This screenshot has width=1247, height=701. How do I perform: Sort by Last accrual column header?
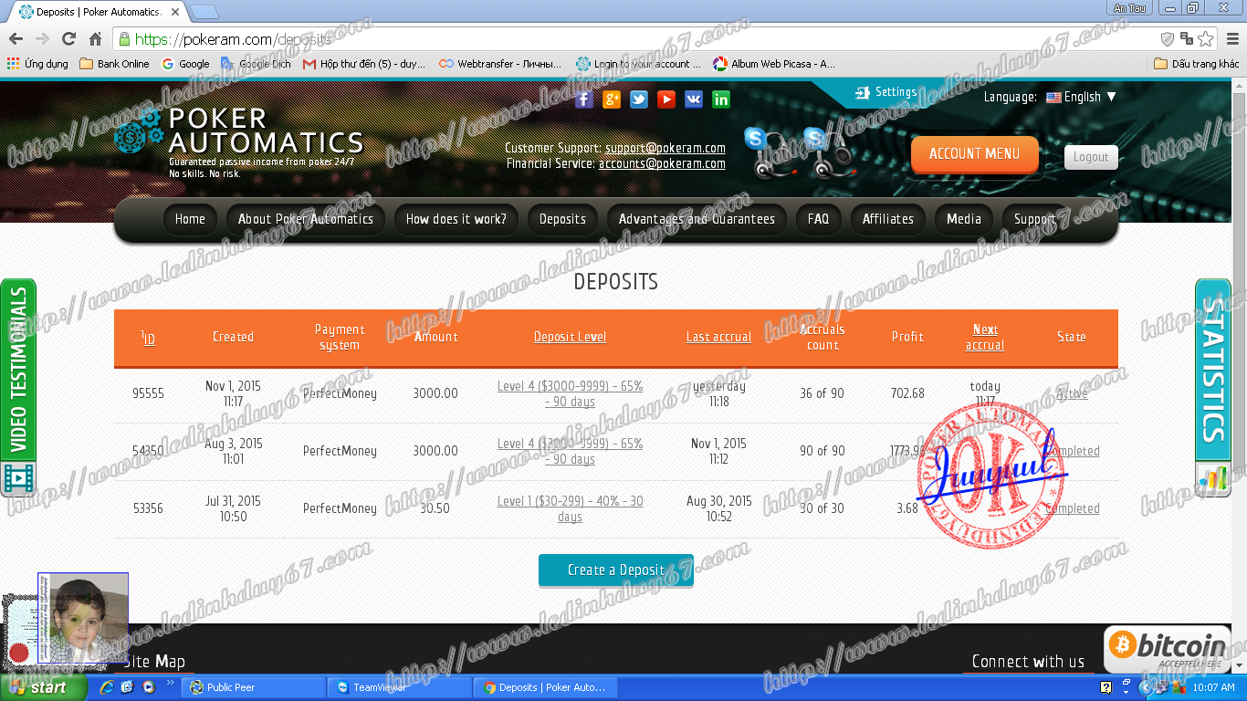[718, 337]
